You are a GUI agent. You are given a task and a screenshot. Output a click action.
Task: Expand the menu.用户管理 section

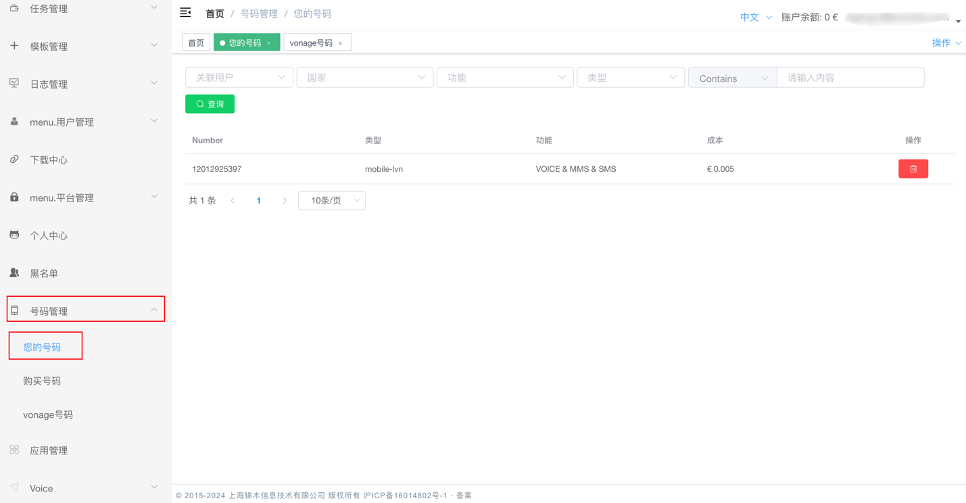pyautogui.click(x=154, y=122)
